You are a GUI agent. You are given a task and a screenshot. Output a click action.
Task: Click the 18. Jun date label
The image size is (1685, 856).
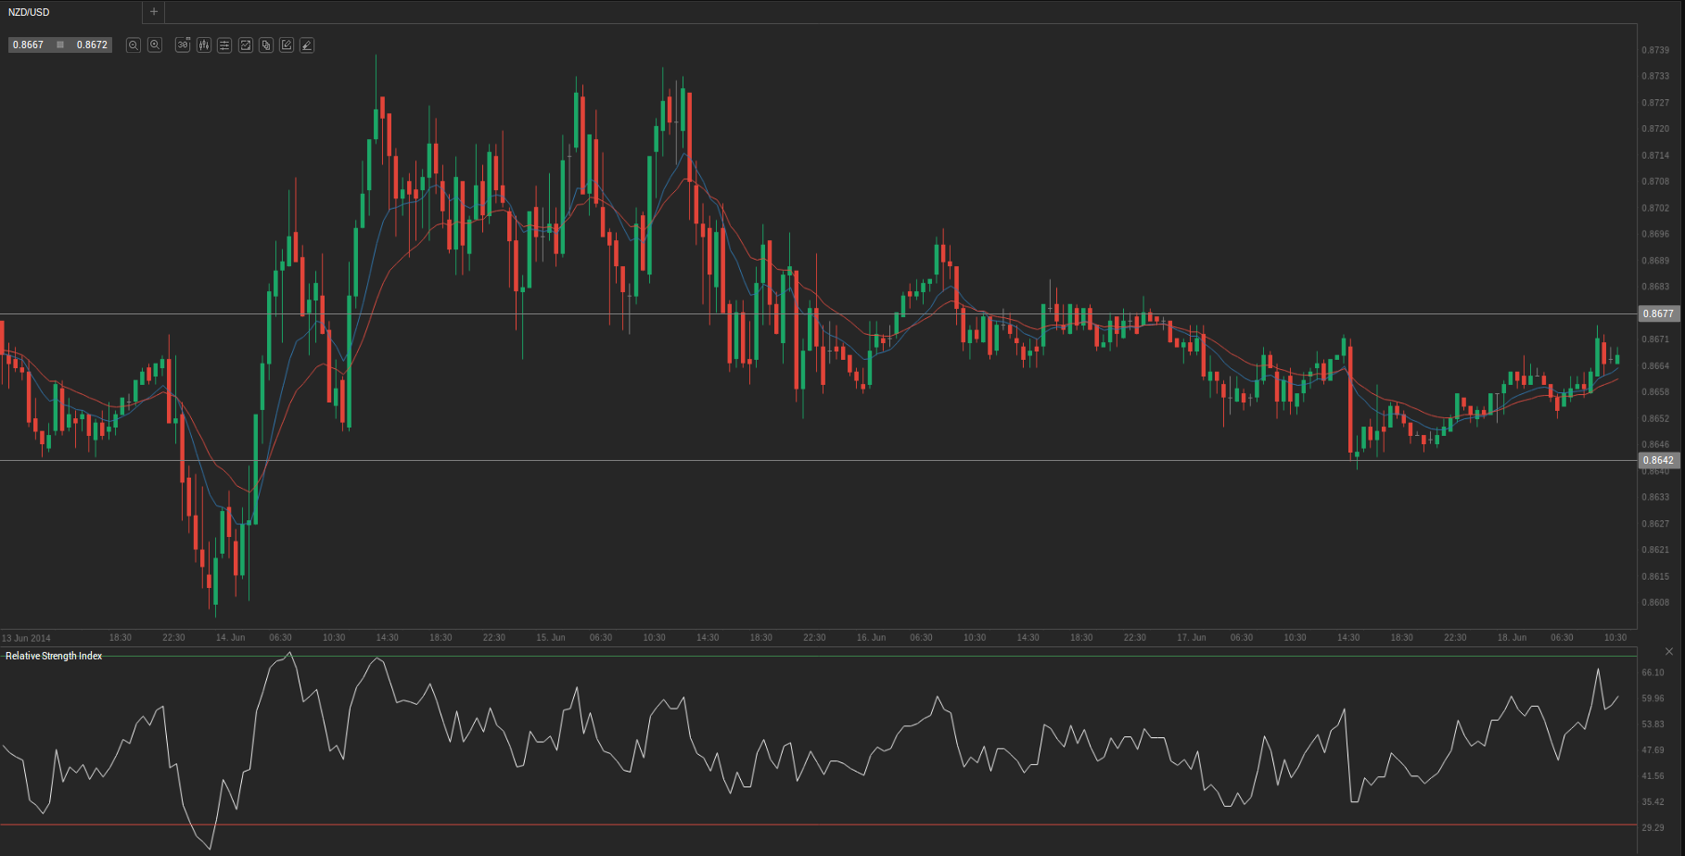pyautogui.click(x=1512, y=638)
